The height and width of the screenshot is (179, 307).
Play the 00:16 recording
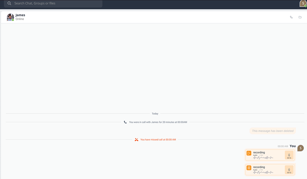pyautogui.click(x=249, y=153)
